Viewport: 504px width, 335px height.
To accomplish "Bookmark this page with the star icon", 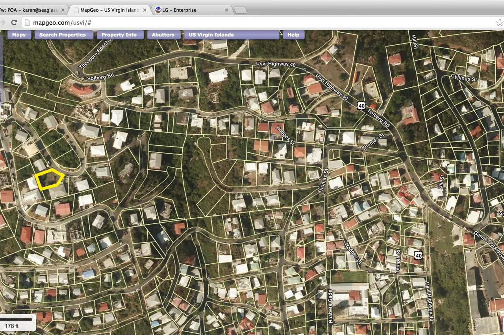I will (499, 22).
